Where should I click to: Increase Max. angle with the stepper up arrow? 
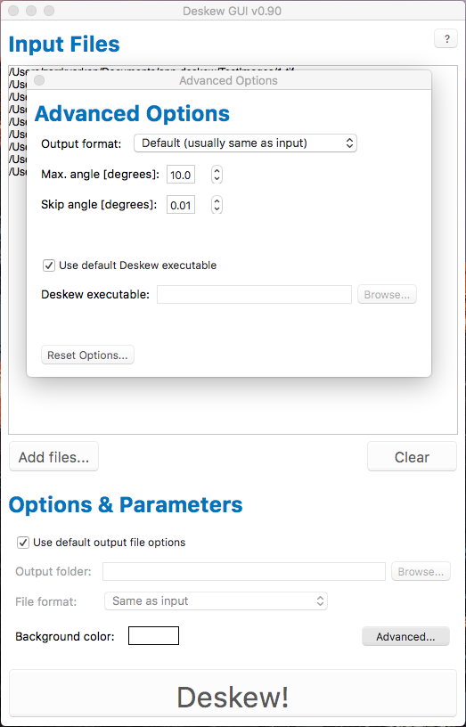pos(217,171)
